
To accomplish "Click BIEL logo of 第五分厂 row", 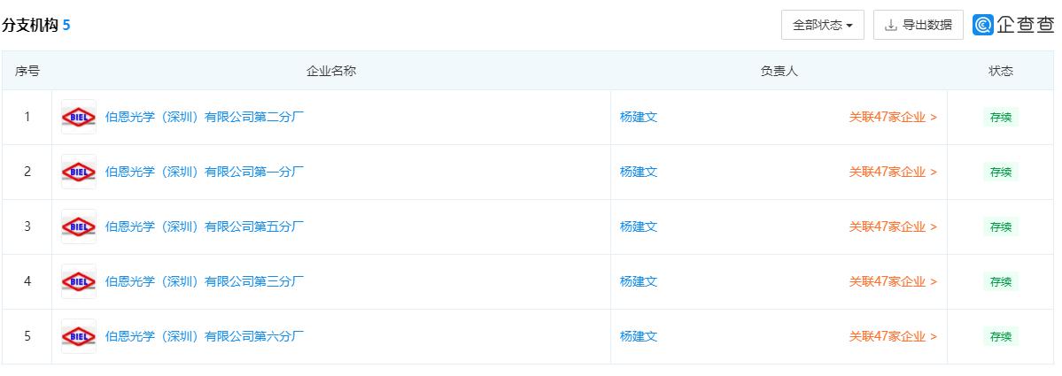I will pyautogui.click(x=79, y=226).
